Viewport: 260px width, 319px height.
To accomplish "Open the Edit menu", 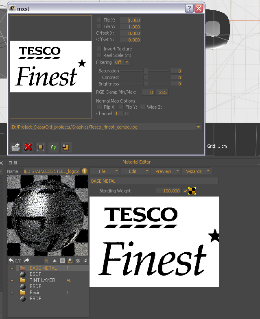I will coord(135,171).
